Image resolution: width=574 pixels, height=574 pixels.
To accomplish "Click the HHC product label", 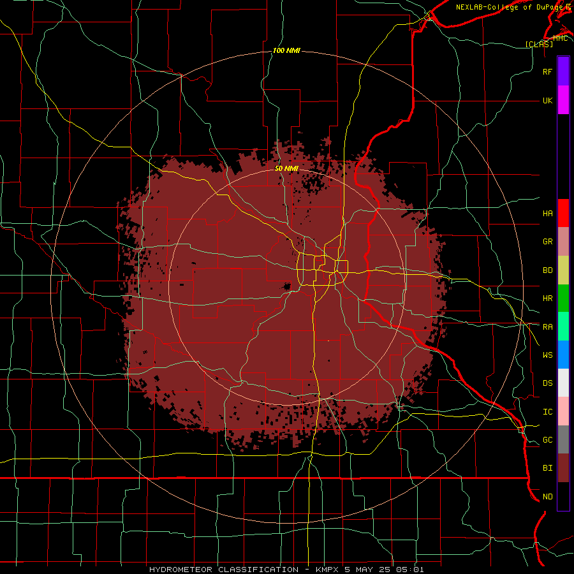I will (x=561, y=38).
